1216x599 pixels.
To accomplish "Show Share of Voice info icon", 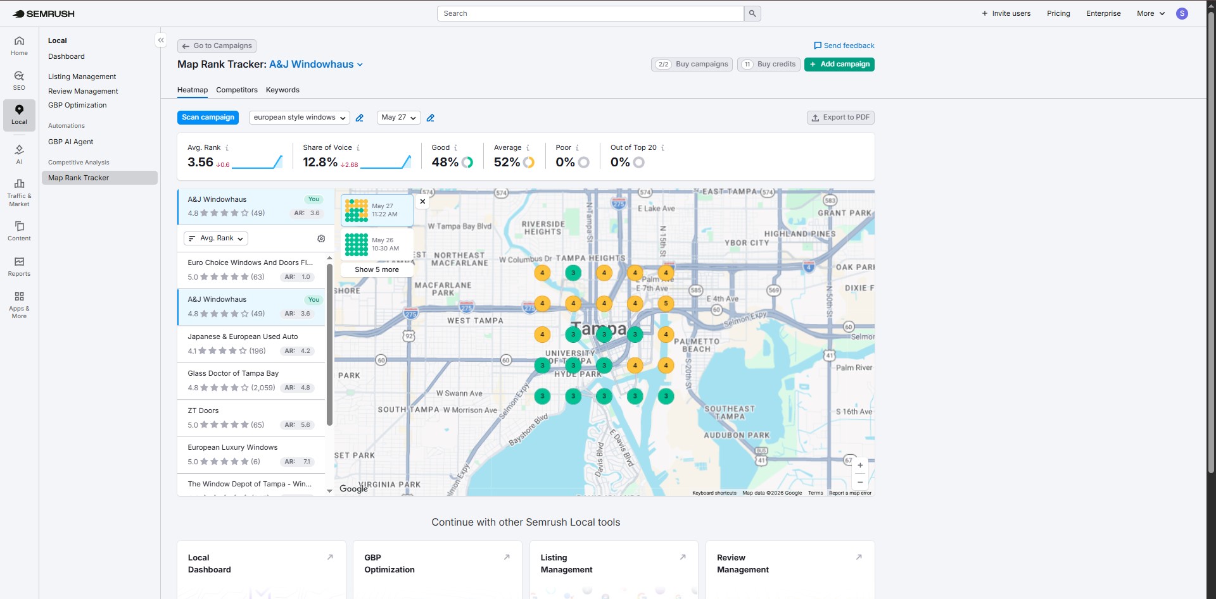I will tap(358, 147).
